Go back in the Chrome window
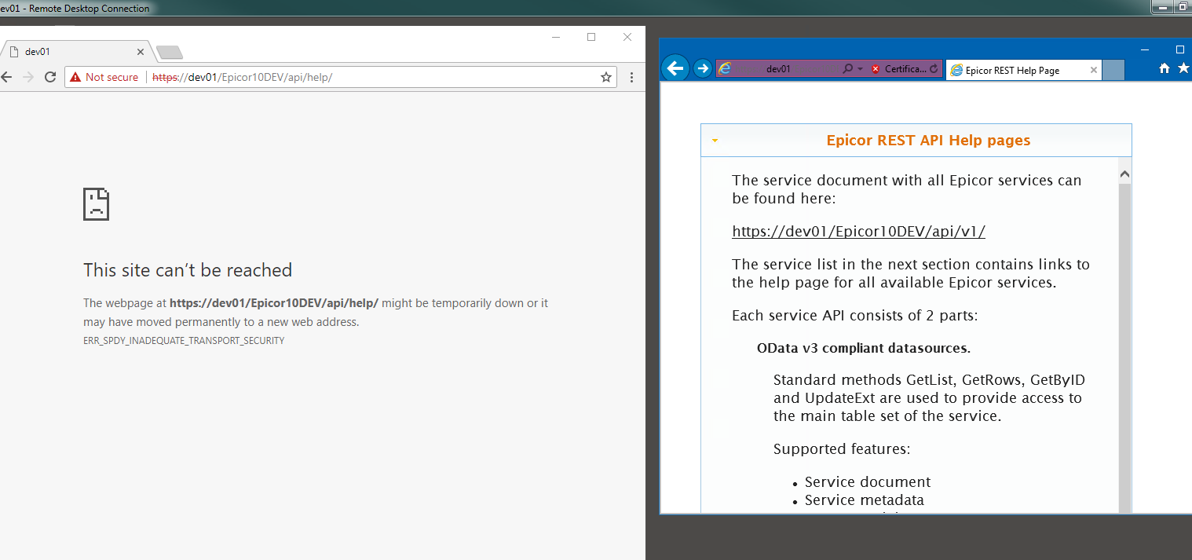Screen dimensions: 1192x560 (x=7, y=77)
